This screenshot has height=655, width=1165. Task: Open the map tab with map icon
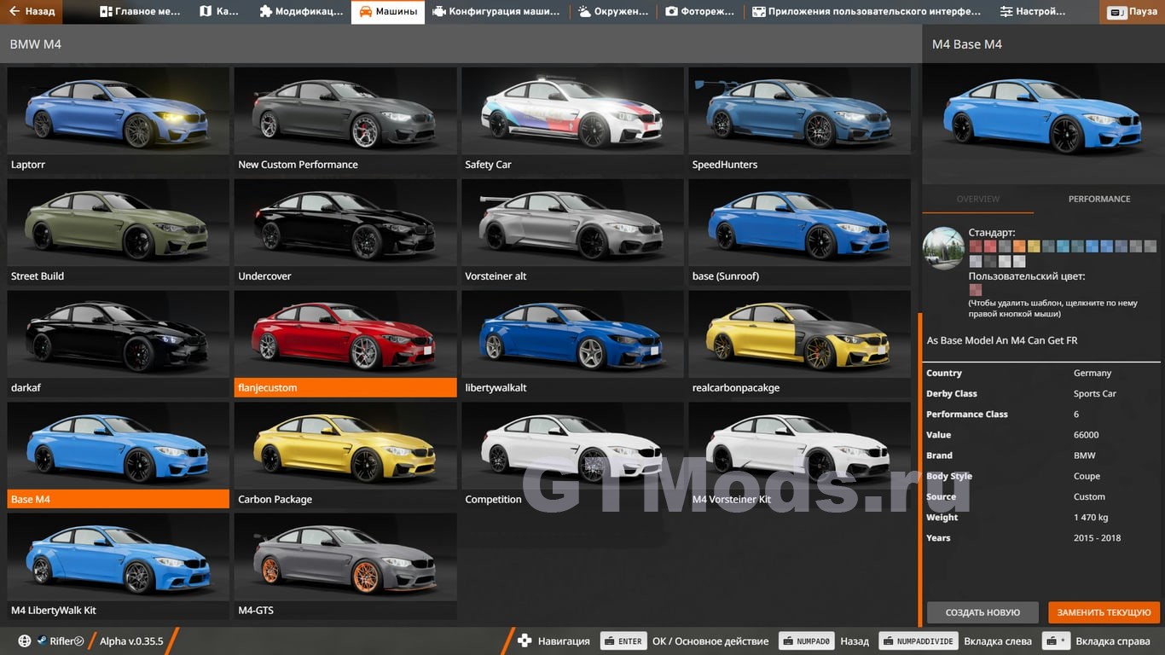(220, 12)
